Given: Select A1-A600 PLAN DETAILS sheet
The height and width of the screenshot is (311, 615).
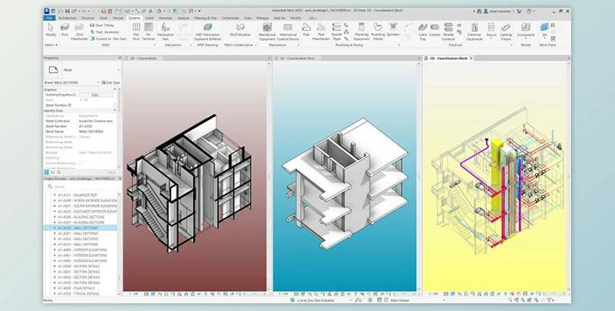Looking at the screenshot, I should tap(76, 288).
